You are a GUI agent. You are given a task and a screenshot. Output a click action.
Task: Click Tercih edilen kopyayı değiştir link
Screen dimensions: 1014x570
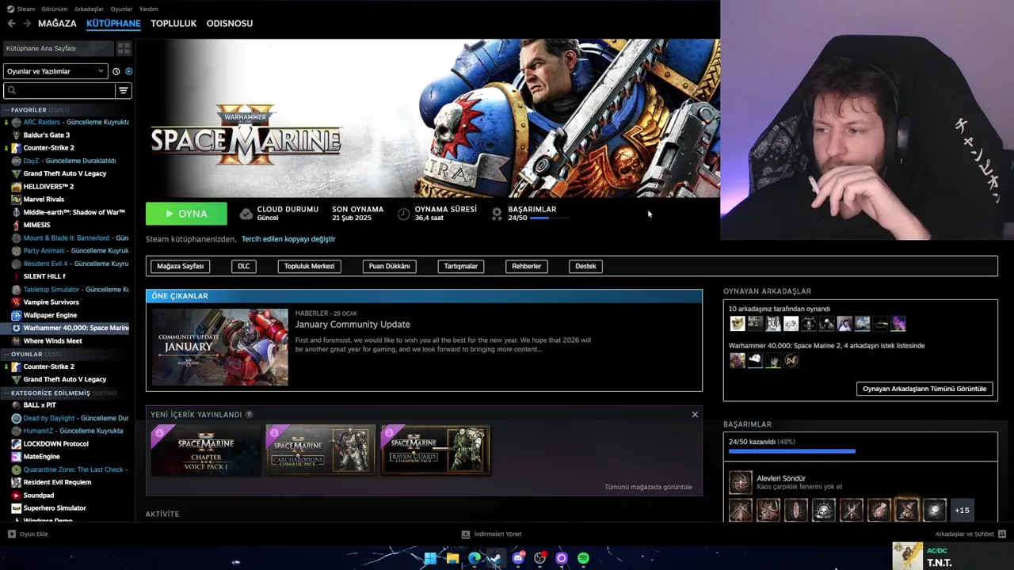[288, 239]
